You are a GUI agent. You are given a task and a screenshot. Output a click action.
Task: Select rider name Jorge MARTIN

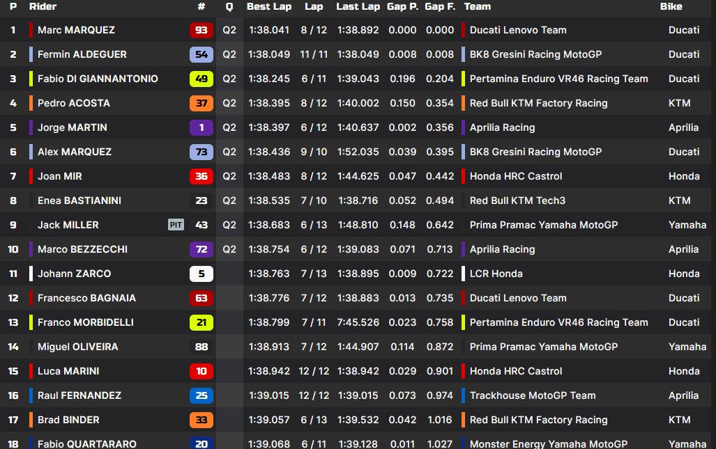coord(72,127)
